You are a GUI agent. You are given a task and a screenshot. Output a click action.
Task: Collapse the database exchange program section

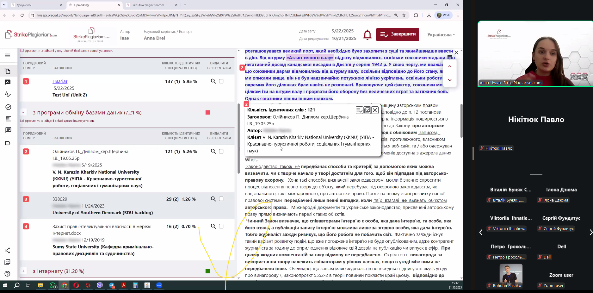click(x=23, y=112)
